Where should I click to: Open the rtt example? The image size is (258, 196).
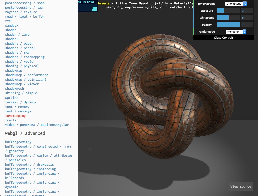pos(8,21)
